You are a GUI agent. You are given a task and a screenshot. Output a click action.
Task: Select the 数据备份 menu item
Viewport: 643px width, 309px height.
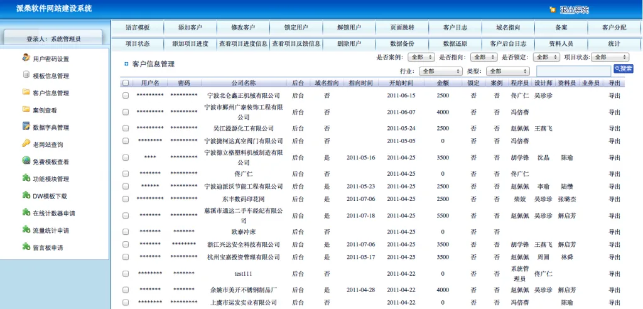pos(402,43)
